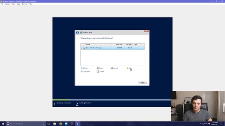This screenshot has width=225, height=126.
Task: Click the blue app icon beside Chrome
Action: pyautogui.click(x=66, y=124)
